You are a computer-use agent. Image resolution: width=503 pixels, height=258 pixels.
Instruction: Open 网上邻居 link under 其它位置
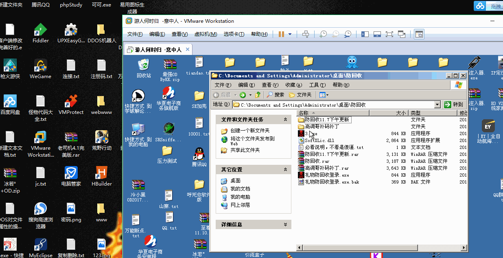[x=240, y=205]
